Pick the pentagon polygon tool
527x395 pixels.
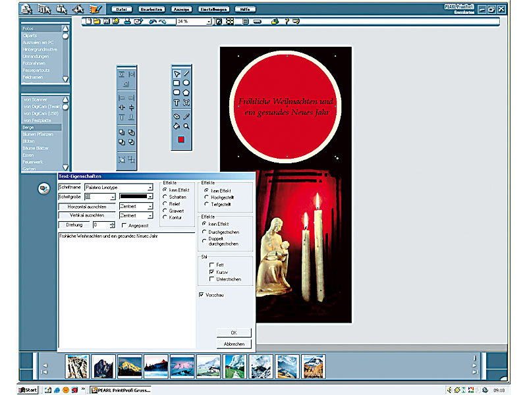(186, 93)
